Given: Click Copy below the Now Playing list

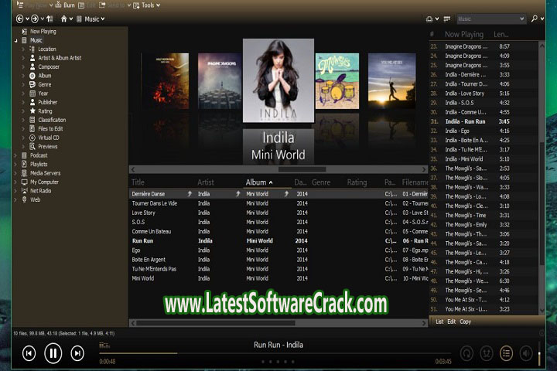Looking at the screenshot, I should pyautogui.click(x=465, y=321).
